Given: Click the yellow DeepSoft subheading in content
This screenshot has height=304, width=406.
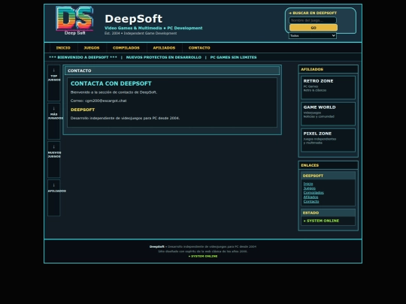Looking at the screenshot, I should coord(83,110).
